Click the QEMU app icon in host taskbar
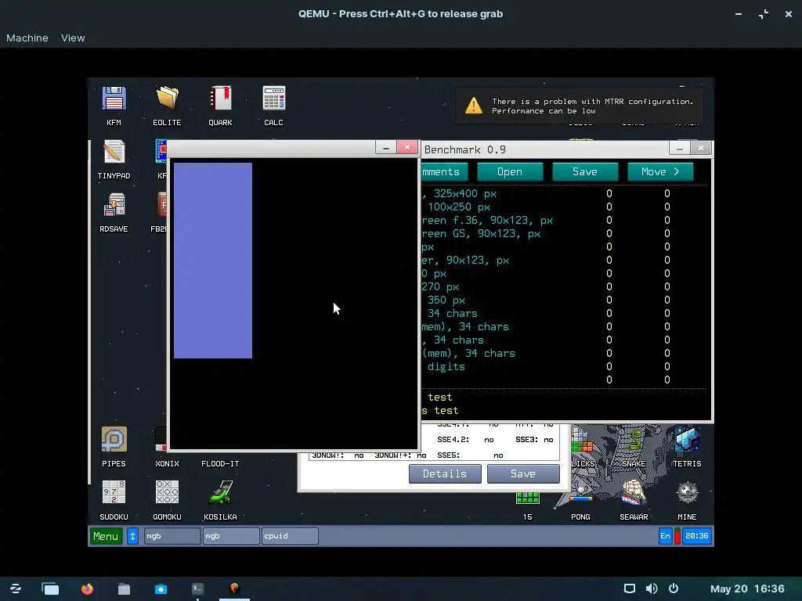802x601 pixels. 234,588
